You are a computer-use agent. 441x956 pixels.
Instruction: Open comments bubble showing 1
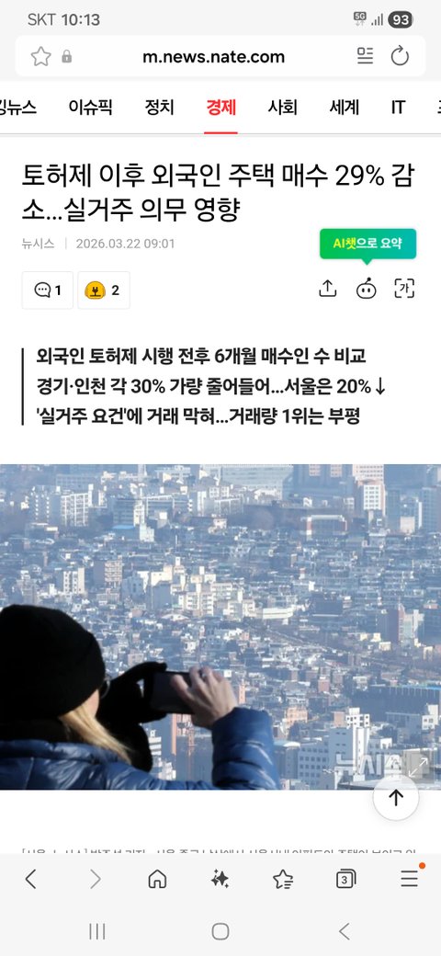[48, 290]
